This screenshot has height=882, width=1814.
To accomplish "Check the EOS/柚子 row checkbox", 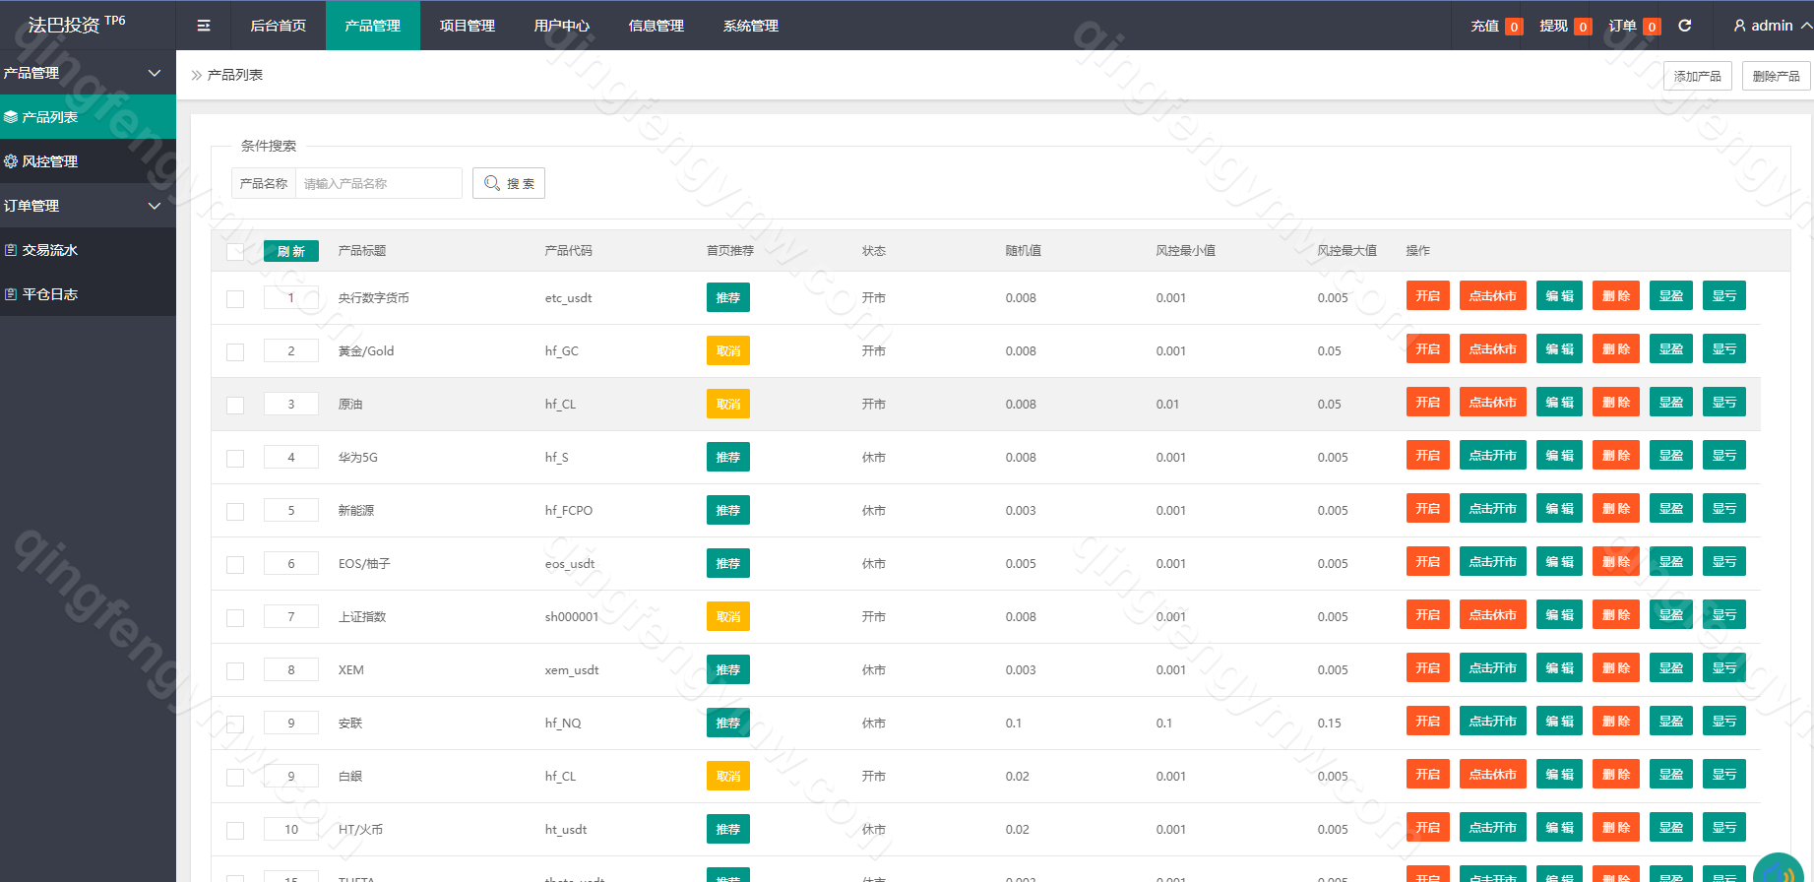I will [235, 565].
